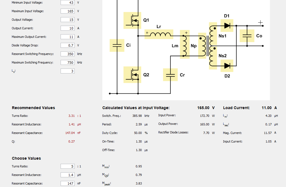The width and height of the screenshot is (286, 187).
Task: Click the D2 rectifier diode symbol
Action: [x=227, y=65]
